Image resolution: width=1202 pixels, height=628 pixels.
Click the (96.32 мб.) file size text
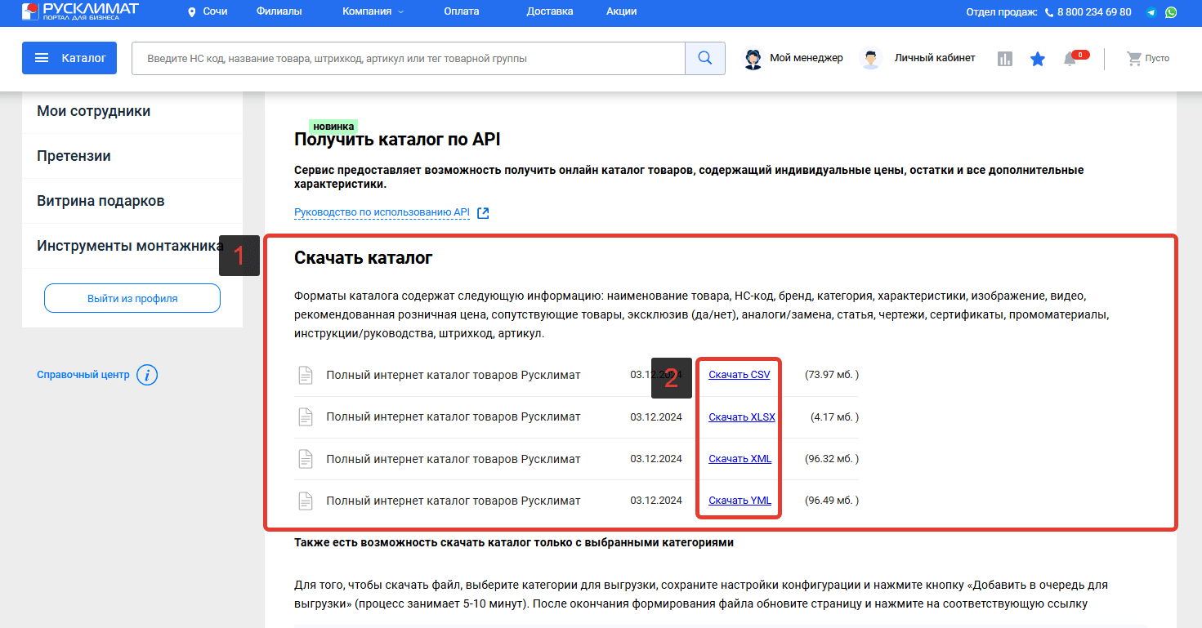(832, 459)
